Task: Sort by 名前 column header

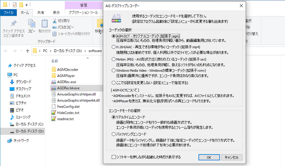Action: (x=55, y=61)
